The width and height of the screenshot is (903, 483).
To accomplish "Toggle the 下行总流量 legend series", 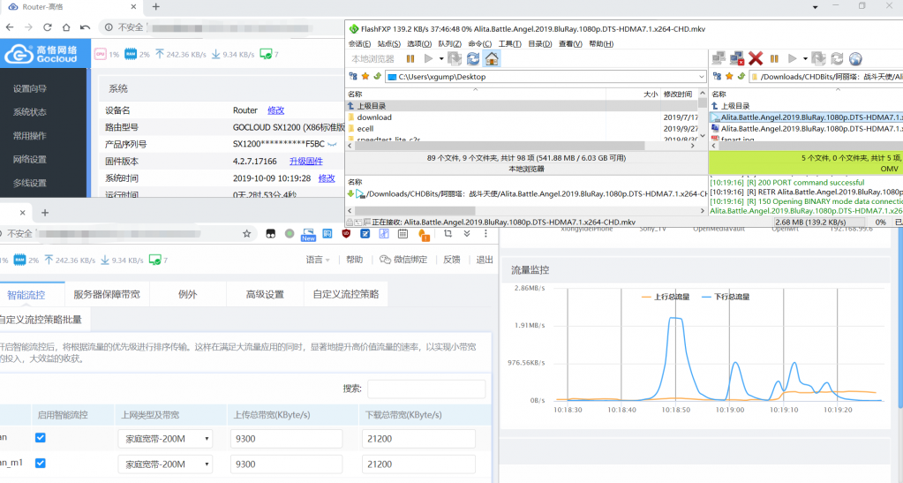I will click(726, 297).
